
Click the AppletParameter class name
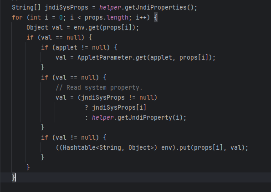(105, 57)
